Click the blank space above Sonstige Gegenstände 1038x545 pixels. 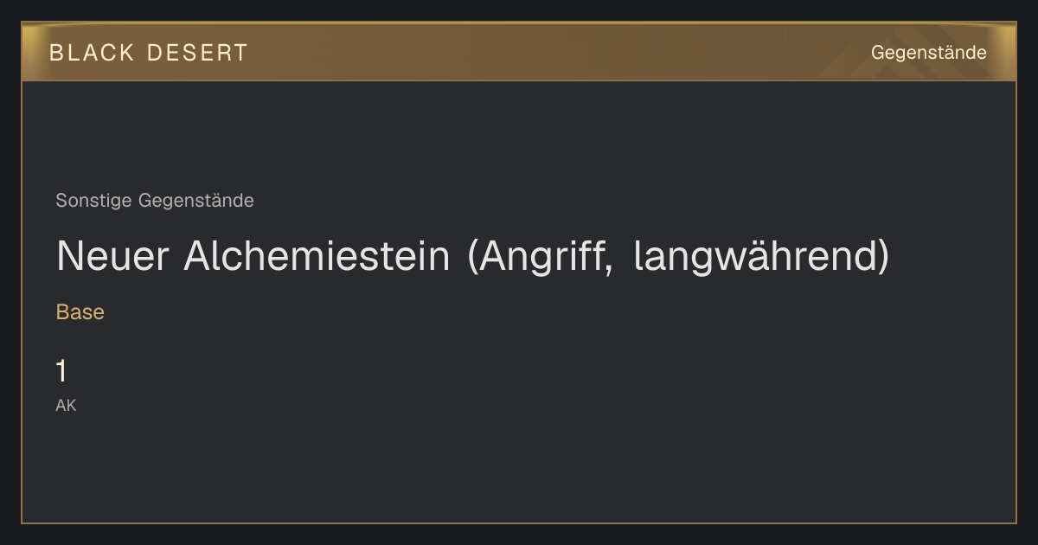(x=519, y=134)
